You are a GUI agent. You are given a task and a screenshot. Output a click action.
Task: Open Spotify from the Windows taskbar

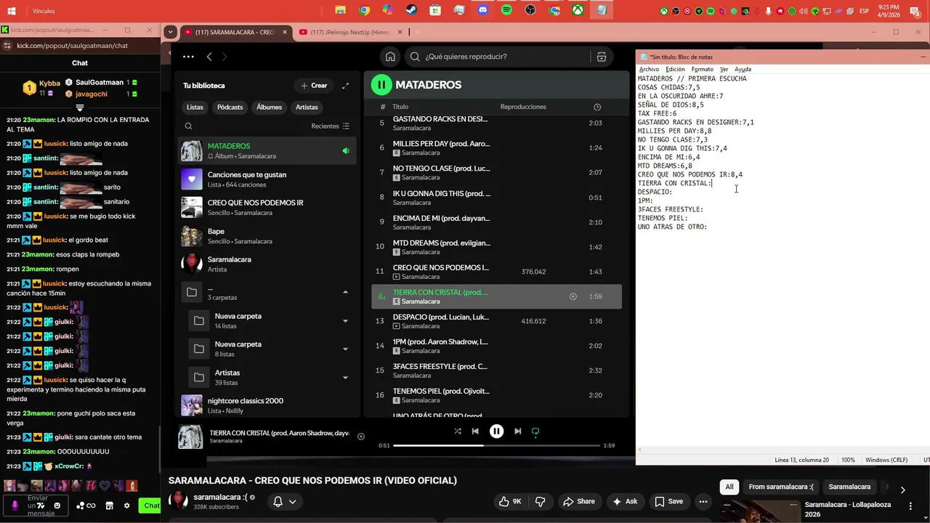(x=506, y=10)
